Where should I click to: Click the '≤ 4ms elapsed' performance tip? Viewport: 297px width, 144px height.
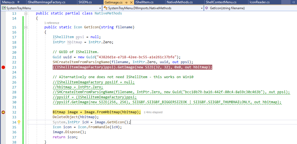pos(153,112)
